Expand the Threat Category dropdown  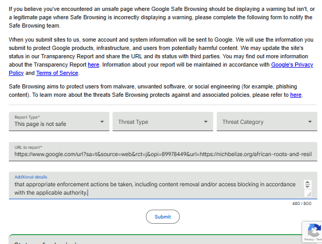(x=267, y=121)
